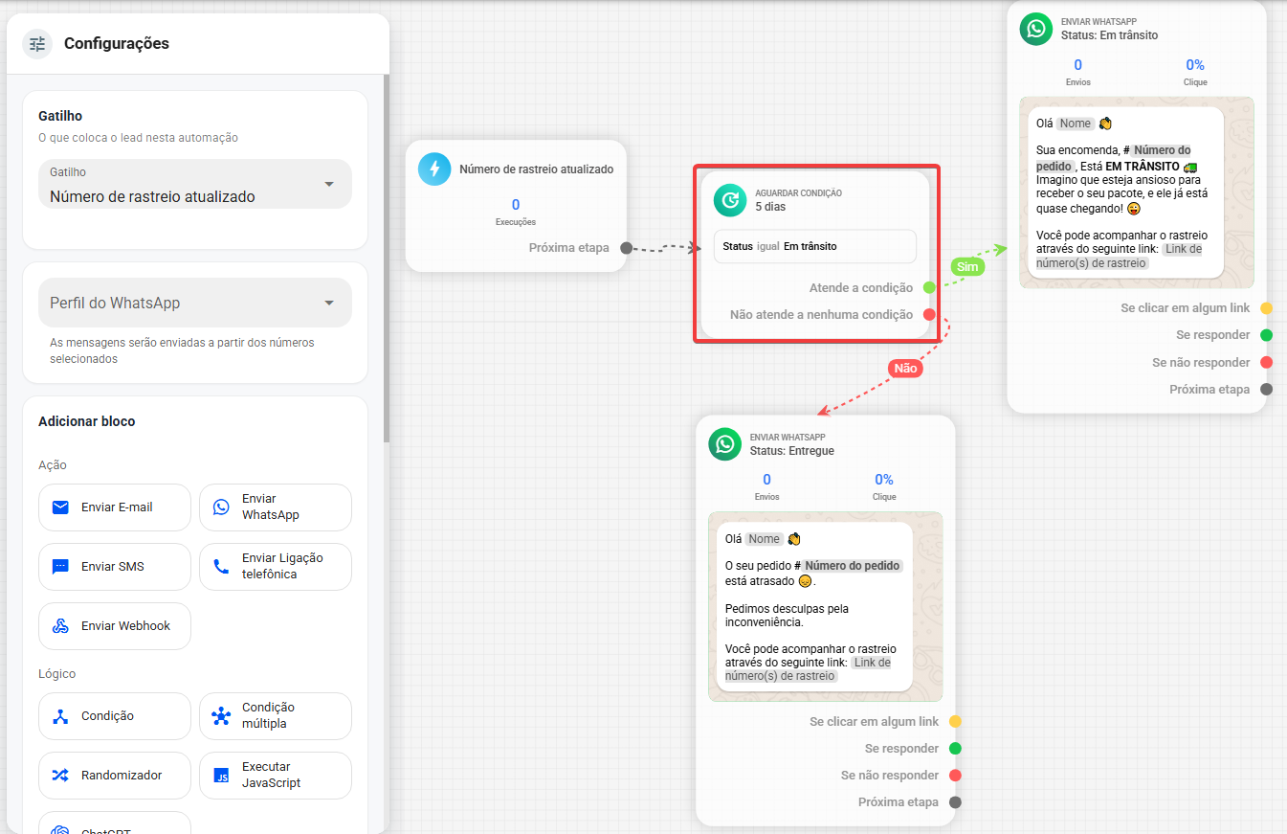
Task: Click the gray Próxima etapa dot on the Entregue block
Action: tap(955, 802)
